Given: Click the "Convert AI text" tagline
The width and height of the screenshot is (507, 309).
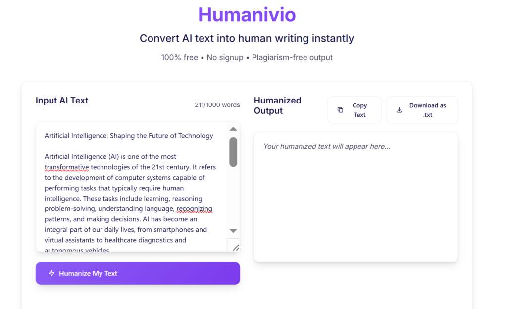Looking at the screenshot, I should click(x=247, y=38).
